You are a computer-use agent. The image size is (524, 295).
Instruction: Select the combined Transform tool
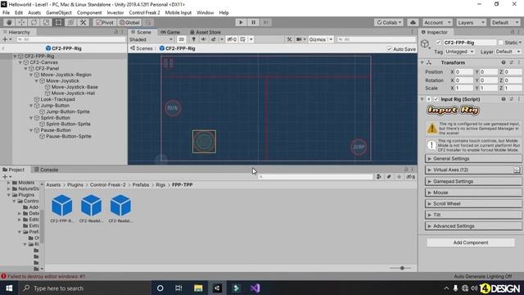71,22
